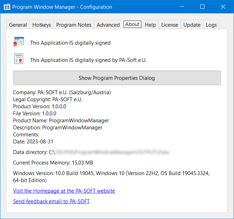This screenshot has height=219, width=234.
Task: Open the Logs tab
Action: click(211, 25)
